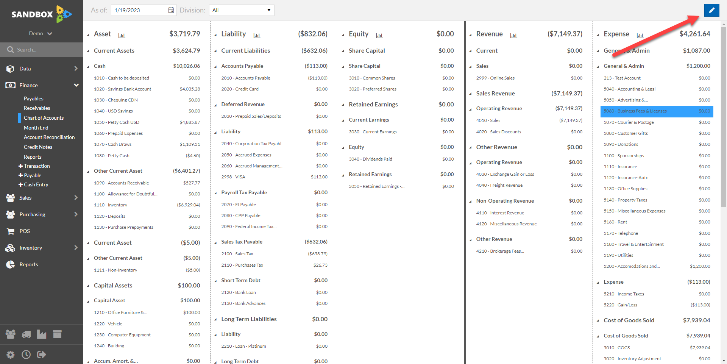727x364 pixels.
Task: Open Reports under the Finance submenu
Action: coord(33,157)
